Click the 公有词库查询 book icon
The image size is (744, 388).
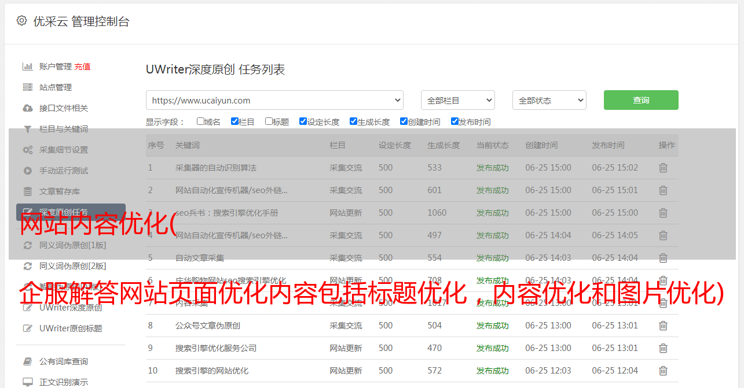click(27, 361)
